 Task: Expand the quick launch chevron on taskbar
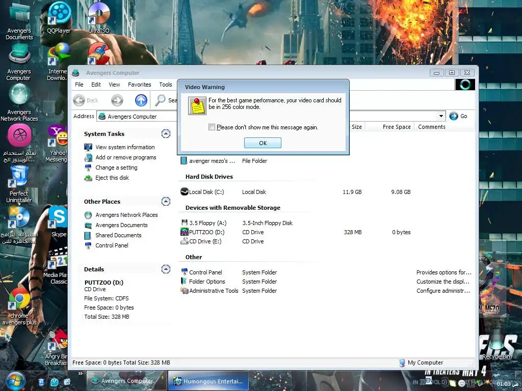(80, 374)
